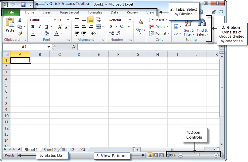Switch to the Data tab
Viewport: 248px width, 162px height.
pos(114,12)
